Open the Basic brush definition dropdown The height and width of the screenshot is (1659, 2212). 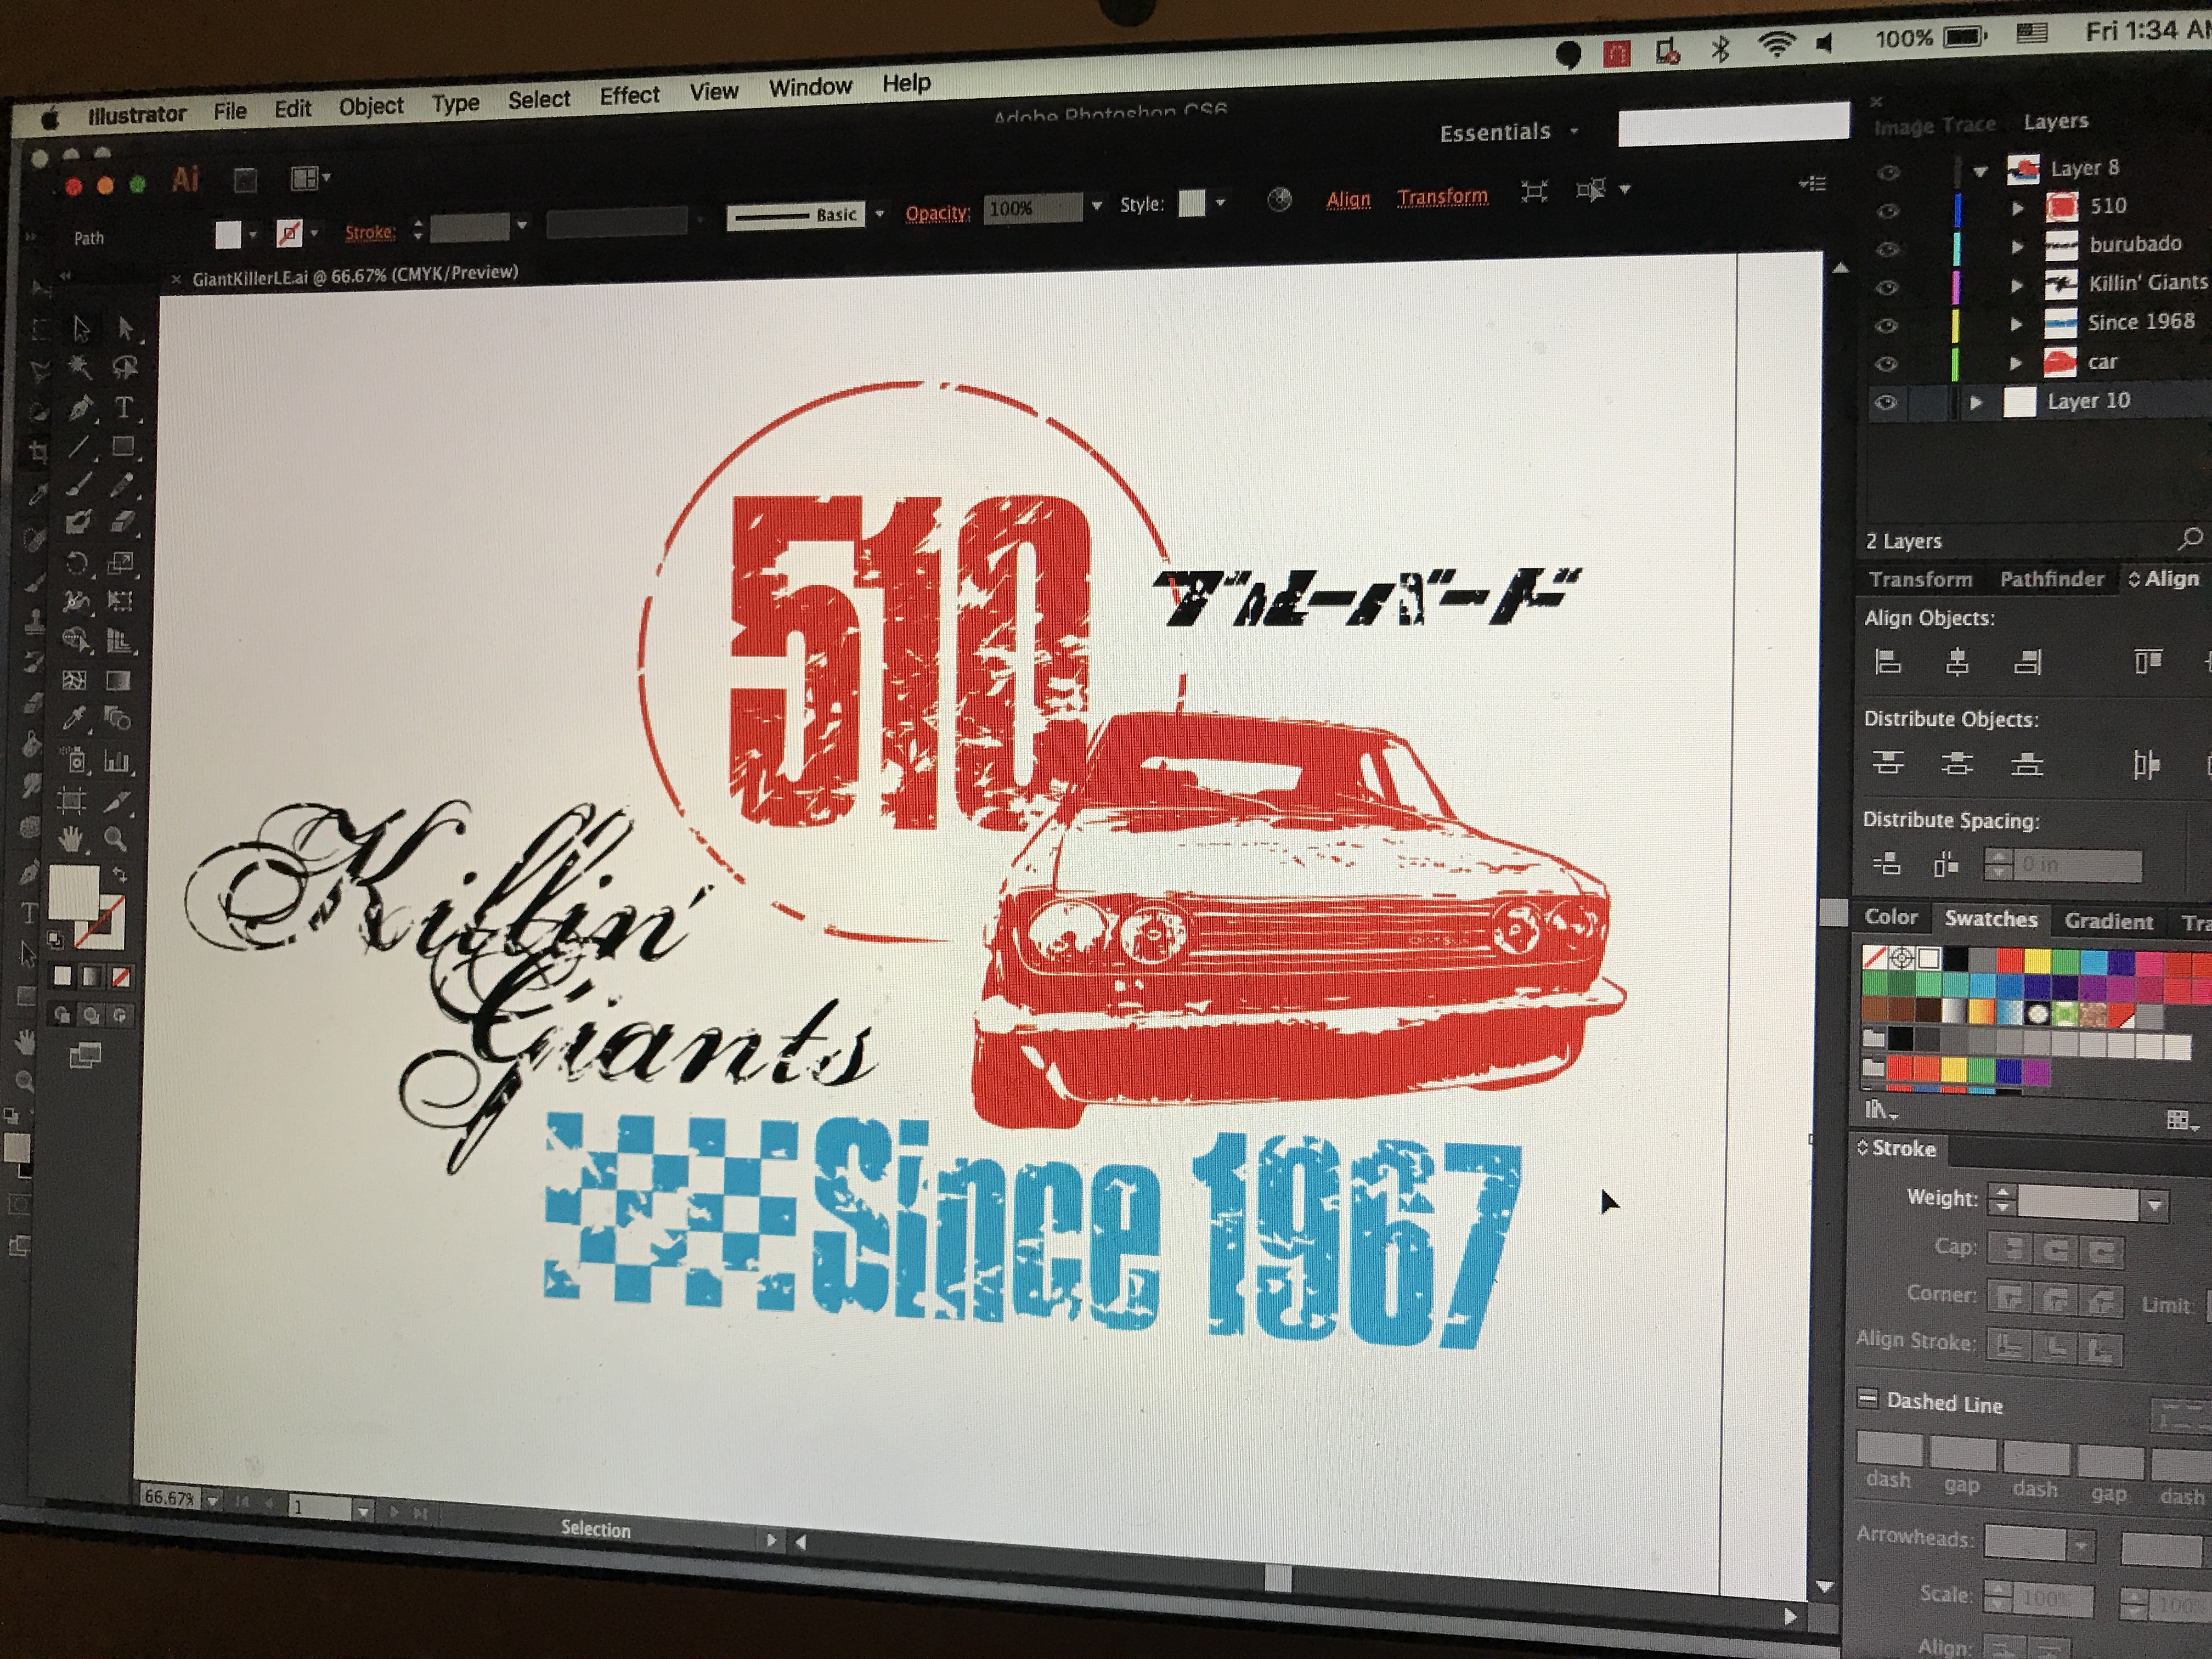880,213
